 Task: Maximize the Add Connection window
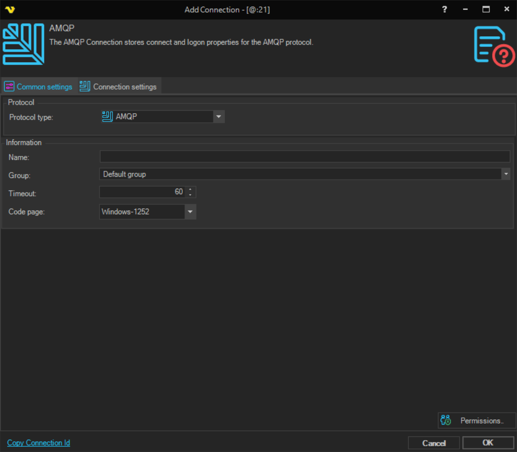click(486, 9)
